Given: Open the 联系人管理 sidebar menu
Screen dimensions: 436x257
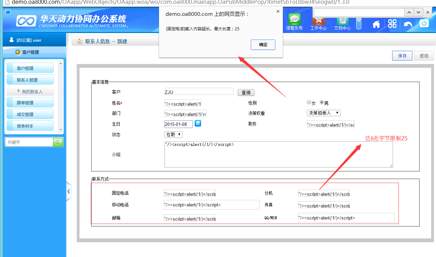Looking at the screenshot, I should coord(30,80).
